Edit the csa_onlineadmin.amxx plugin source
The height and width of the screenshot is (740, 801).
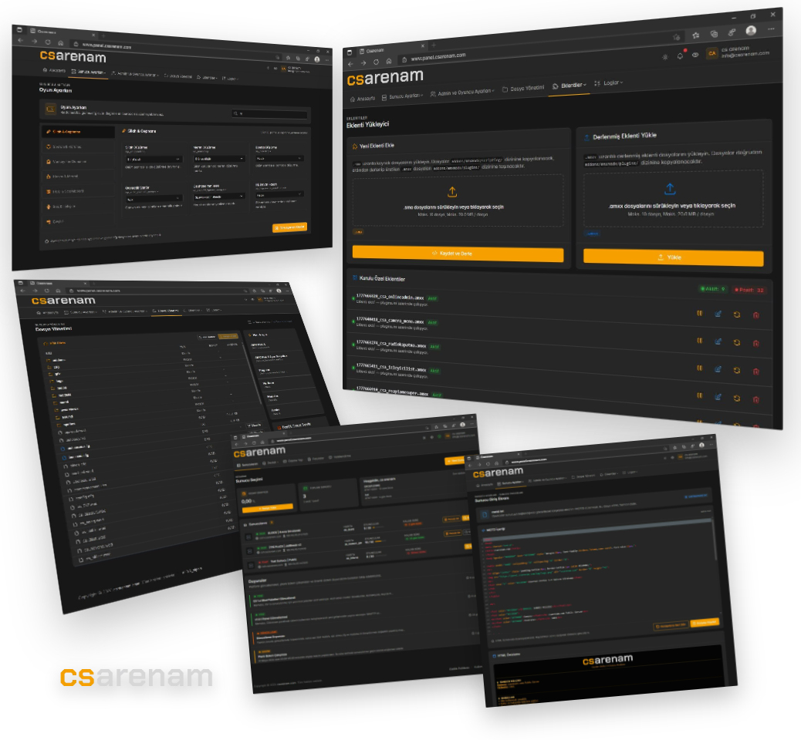(x=718, y=314)
